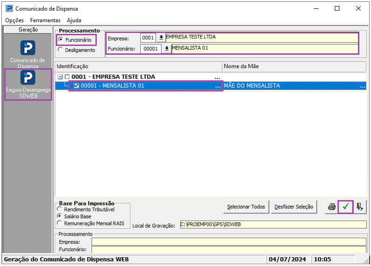Select the Funcionário radio button
371x266 pixels.
pyautogui.click(x=61, y=40)
